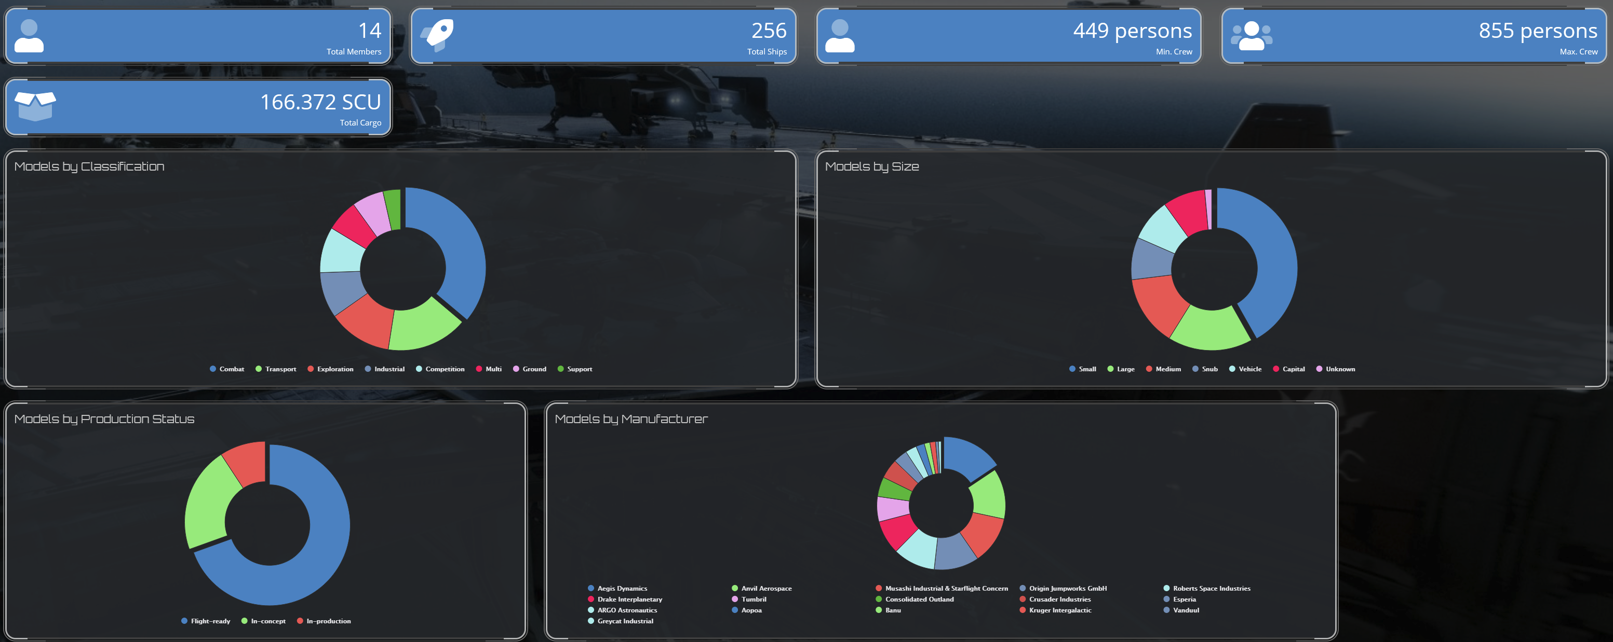Screen dimensions: 1613x642
Task: Click the Total Cargo open box icon
Action: pos(35,106)
